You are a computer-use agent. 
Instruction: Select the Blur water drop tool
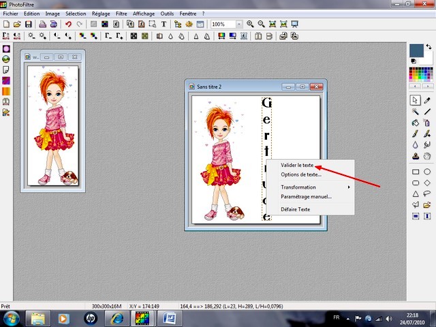click(415, 145)
